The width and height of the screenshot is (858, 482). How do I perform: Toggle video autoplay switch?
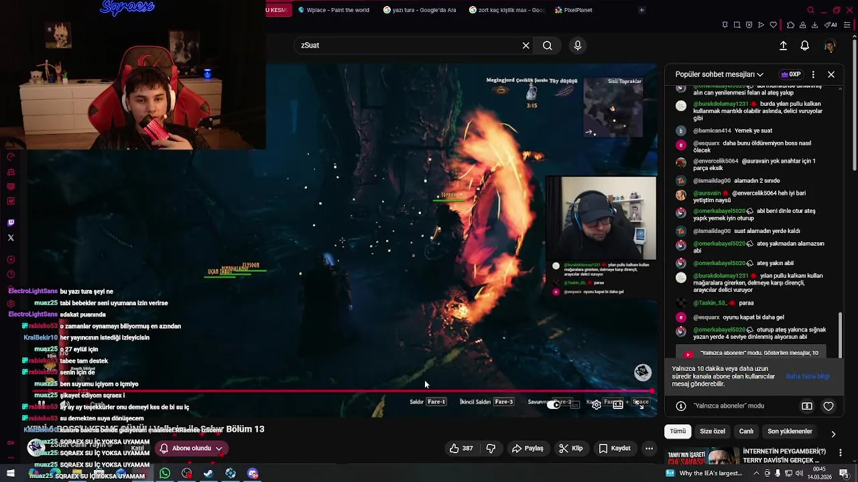click(x=554, y=404)
